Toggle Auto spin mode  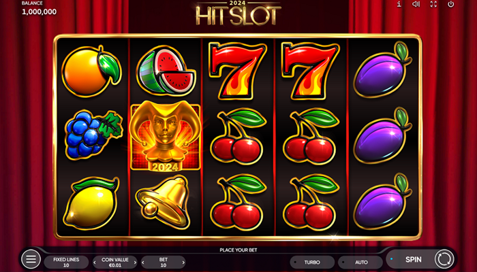click(x=360, y=262)
